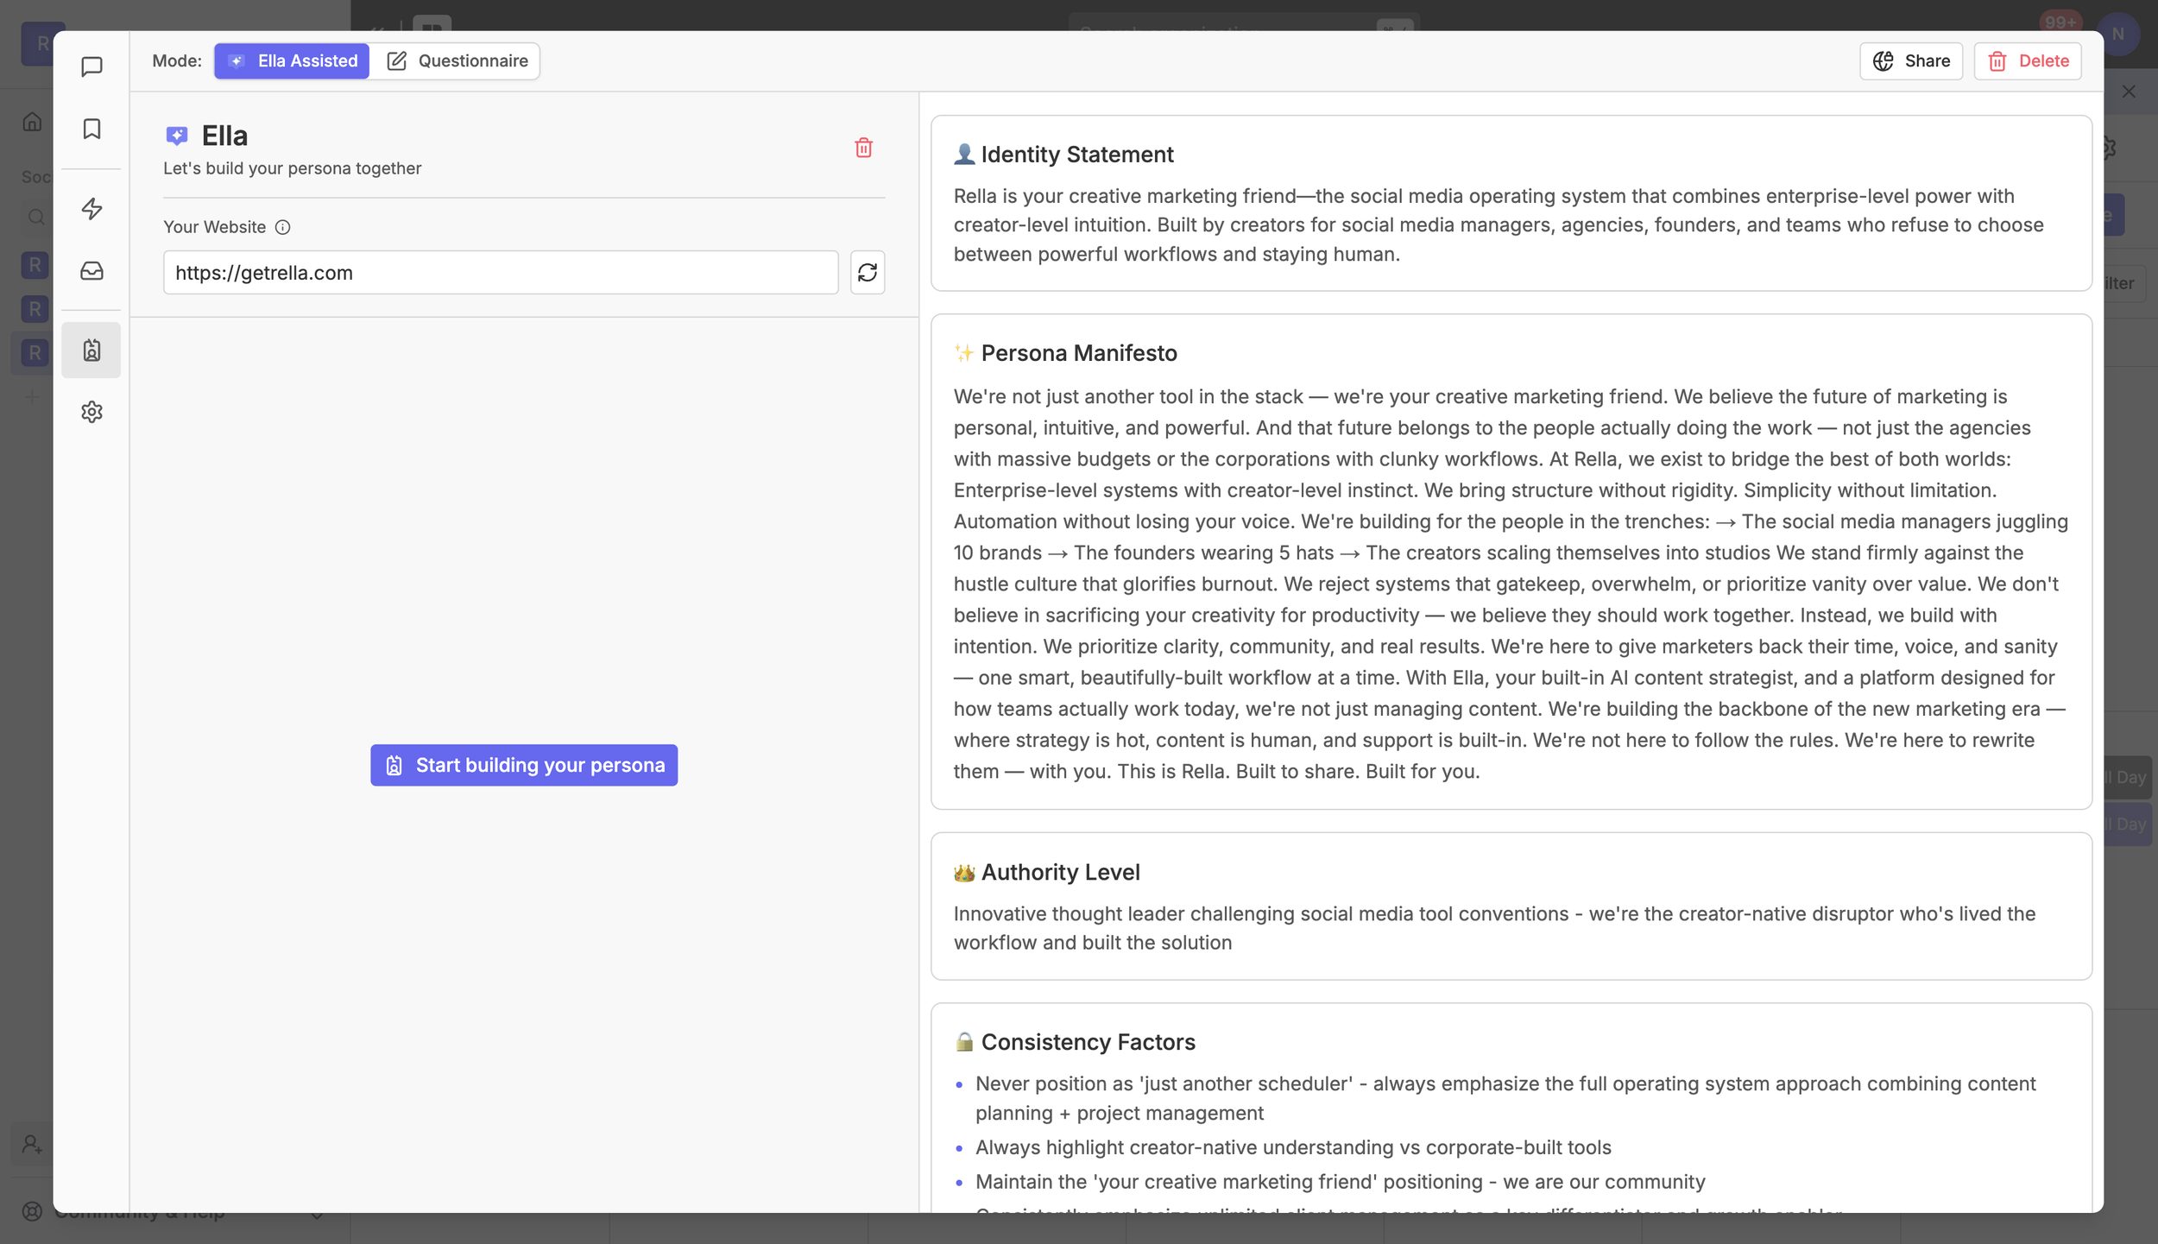
Task: Open the N user avatar in background
Action: point(2117,35)
